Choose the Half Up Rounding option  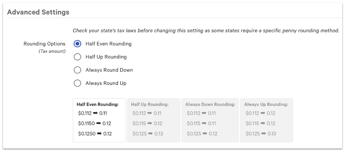(77, 57)
